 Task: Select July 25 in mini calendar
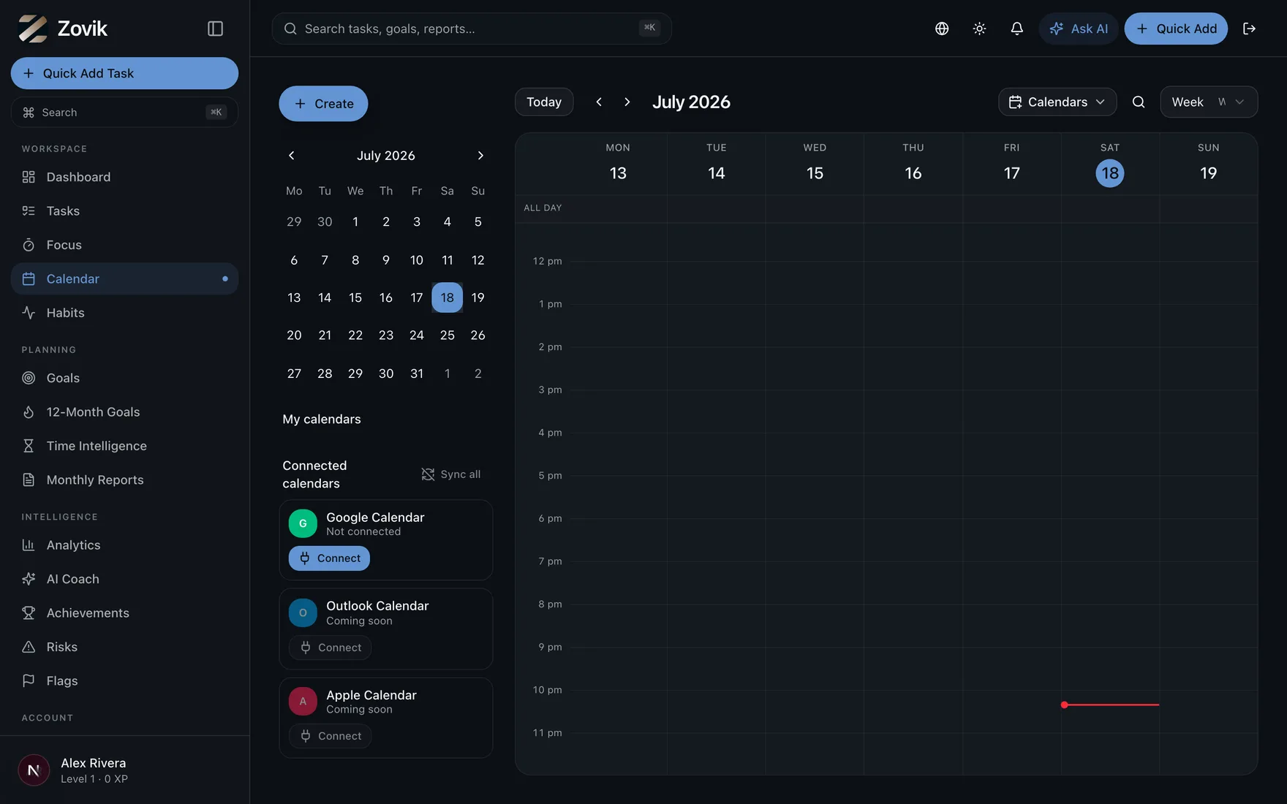(x=447, y=335)
